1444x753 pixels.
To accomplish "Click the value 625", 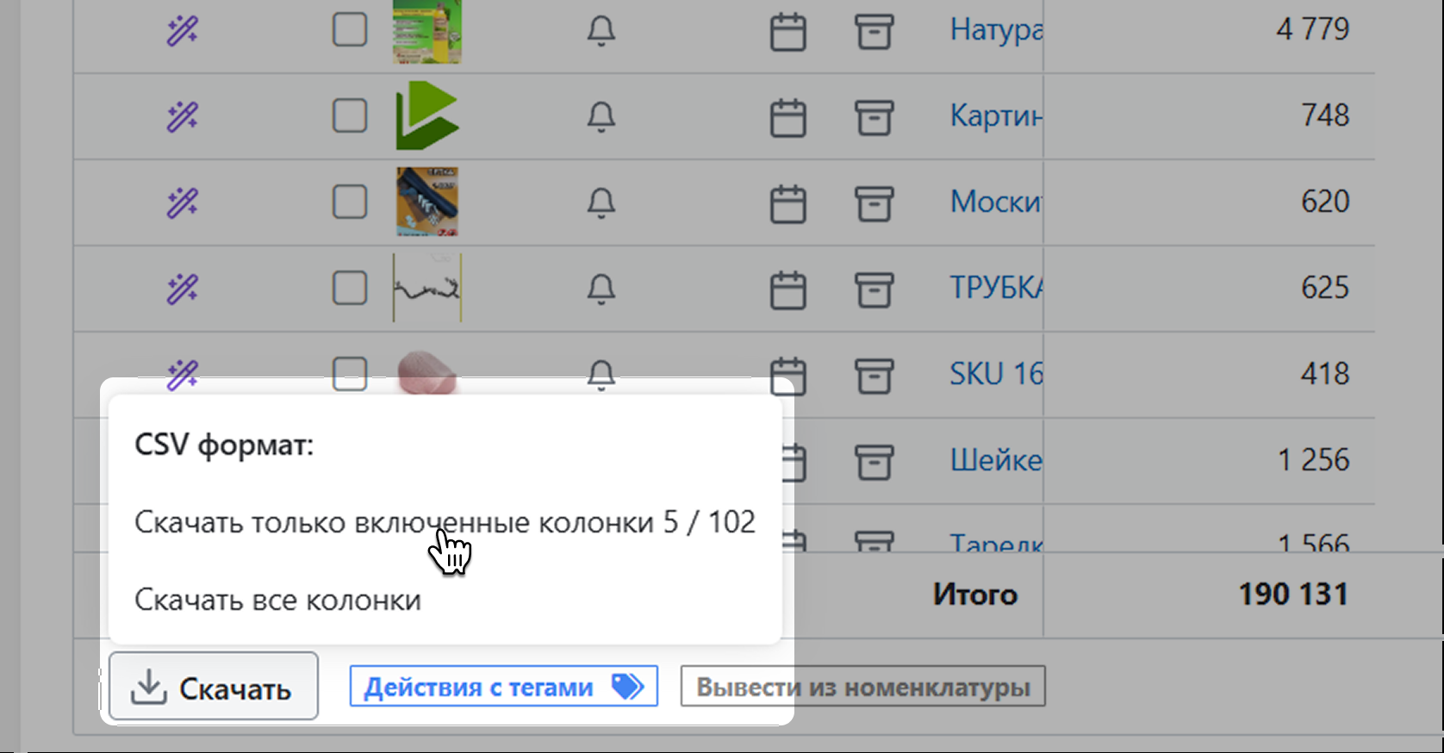I will click(x=1325, y=288).
